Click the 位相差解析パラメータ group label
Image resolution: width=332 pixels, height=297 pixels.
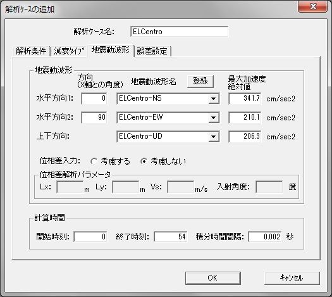pos(75,175)
